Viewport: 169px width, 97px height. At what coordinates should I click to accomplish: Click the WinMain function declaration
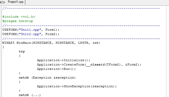coord(51,43)
